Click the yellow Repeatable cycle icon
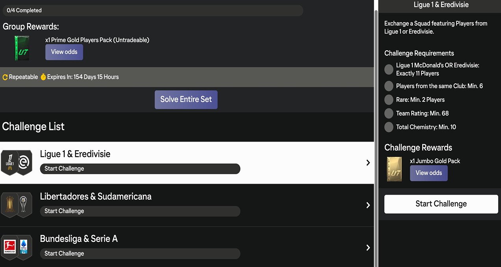This screenshot has height=267, width=501. point(5,77)
